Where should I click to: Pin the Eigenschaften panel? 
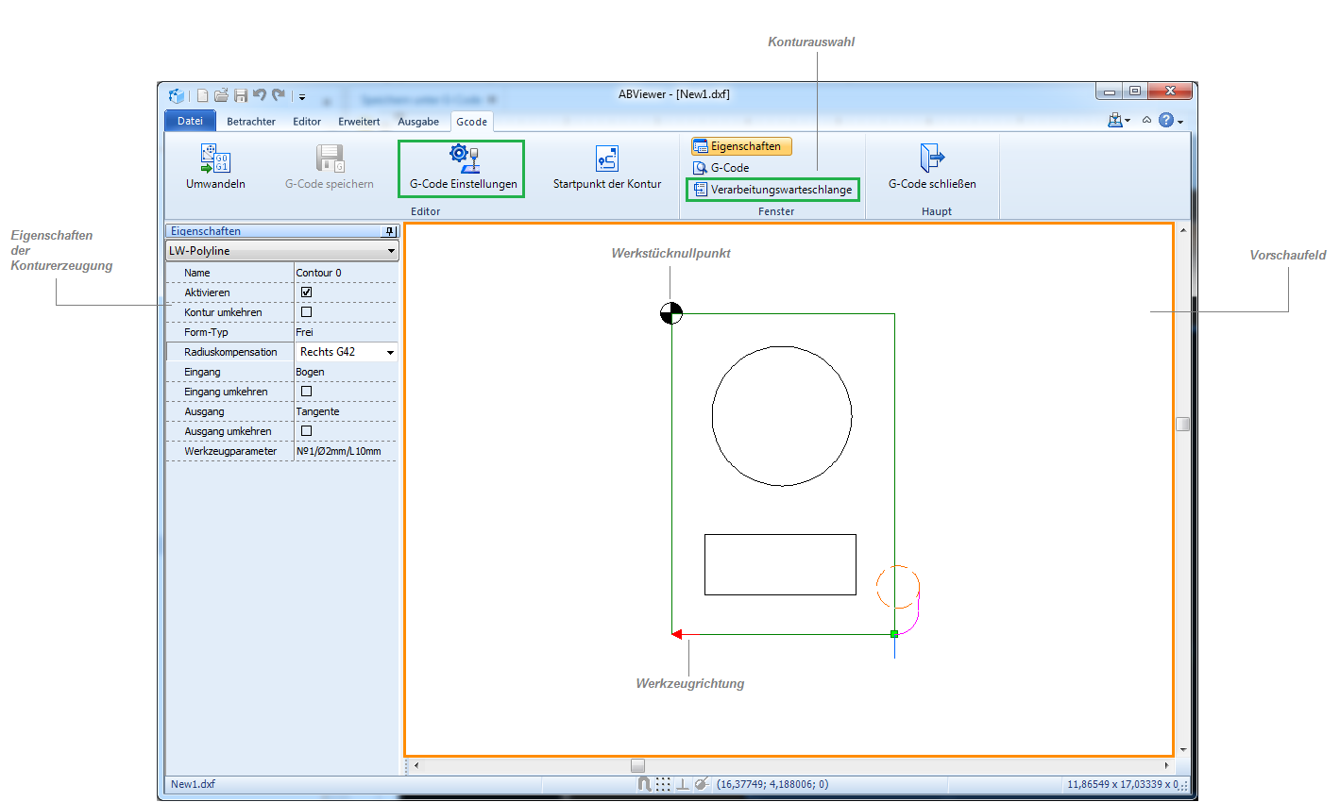(x=389, y=231)
